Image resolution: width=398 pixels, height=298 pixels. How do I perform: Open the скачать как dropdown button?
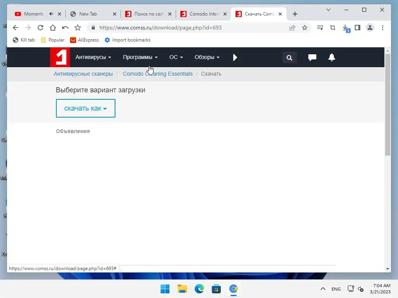86,109
